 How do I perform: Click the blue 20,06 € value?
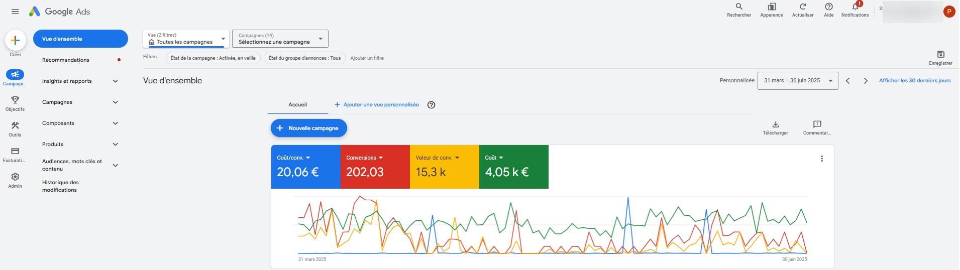298,172
